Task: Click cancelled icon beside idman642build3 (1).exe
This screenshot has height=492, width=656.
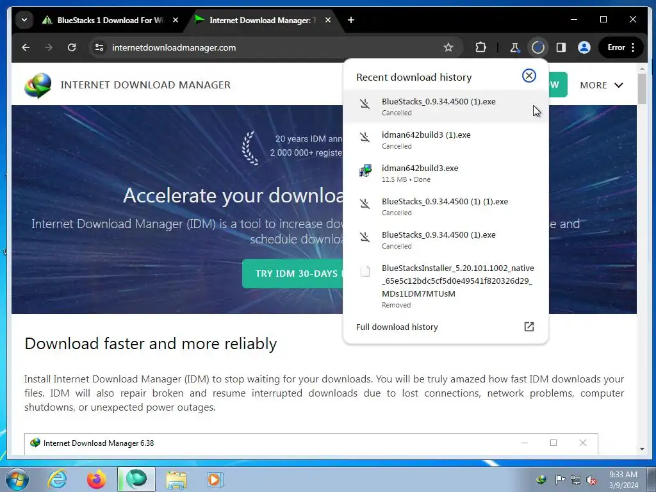Action: pyautogui.click(x=365, y=137)
